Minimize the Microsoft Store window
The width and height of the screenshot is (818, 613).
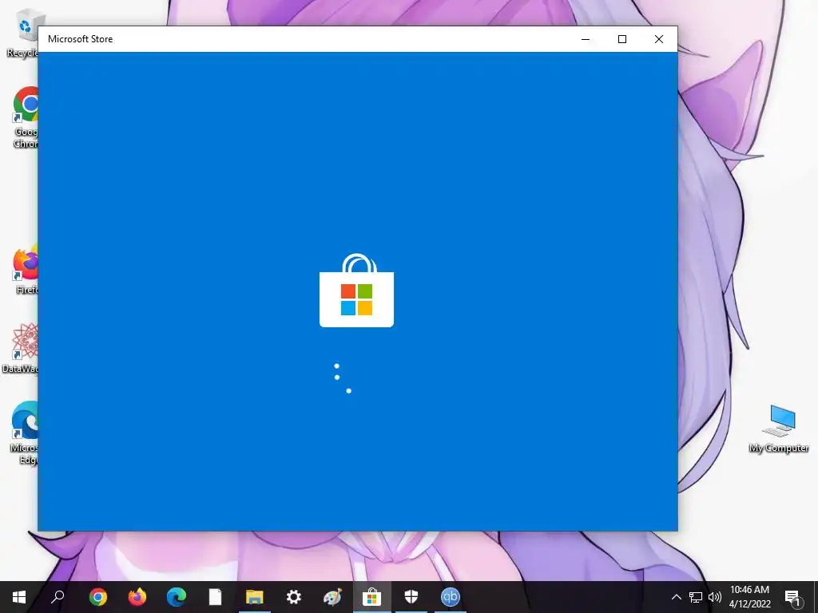[x=586, y=39]
